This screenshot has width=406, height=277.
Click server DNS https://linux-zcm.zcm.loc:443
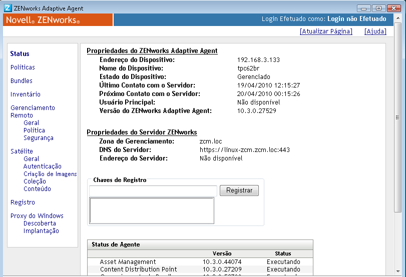pos(245,150)
